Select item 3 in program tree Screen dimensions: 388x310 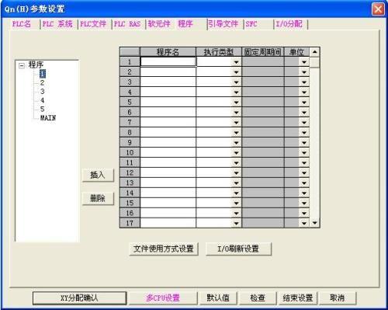tap(42, 92)
